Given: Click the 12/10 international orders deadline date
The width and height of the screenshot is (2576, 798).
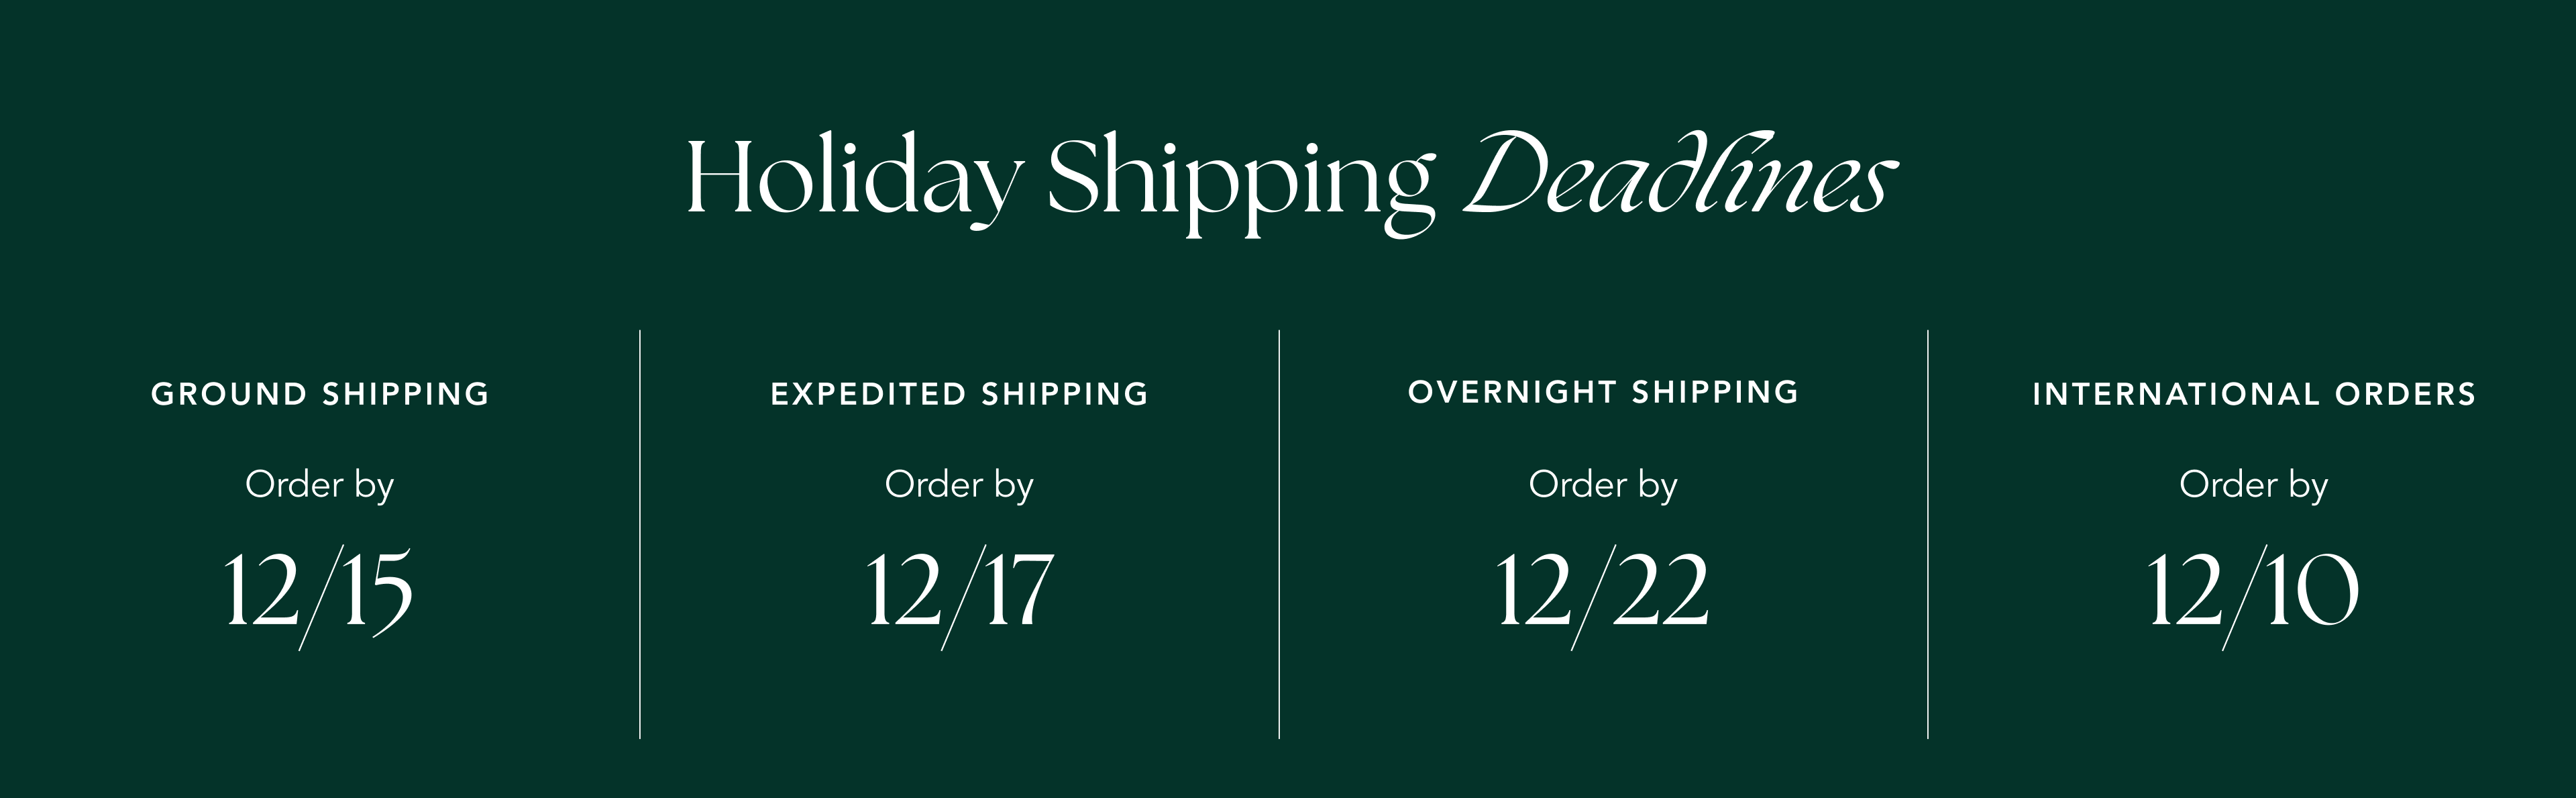Looking at the screenshot, I should click(x=2254, y=592).
